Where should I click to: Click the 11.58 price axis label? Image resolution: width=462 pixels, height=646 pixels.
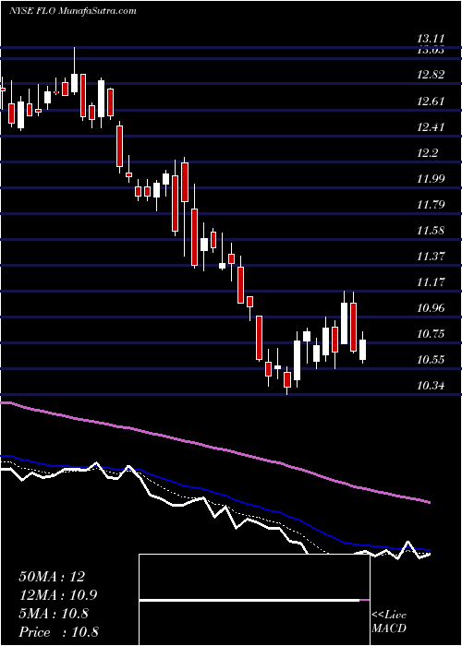point(431,231)
